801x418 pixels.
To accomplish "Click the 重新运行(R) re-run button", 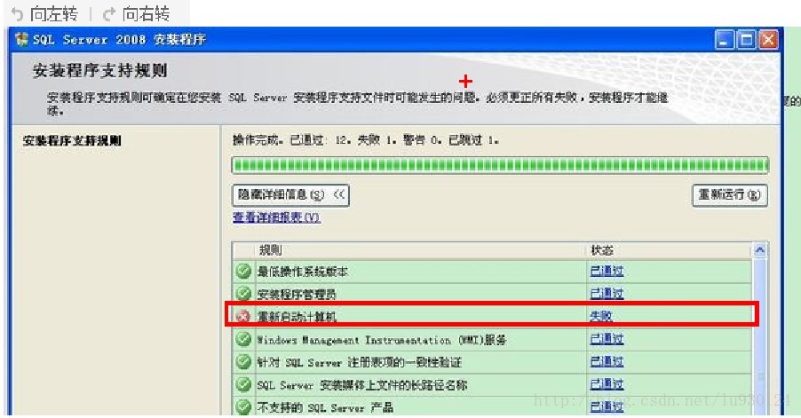I will click(729, 195).
